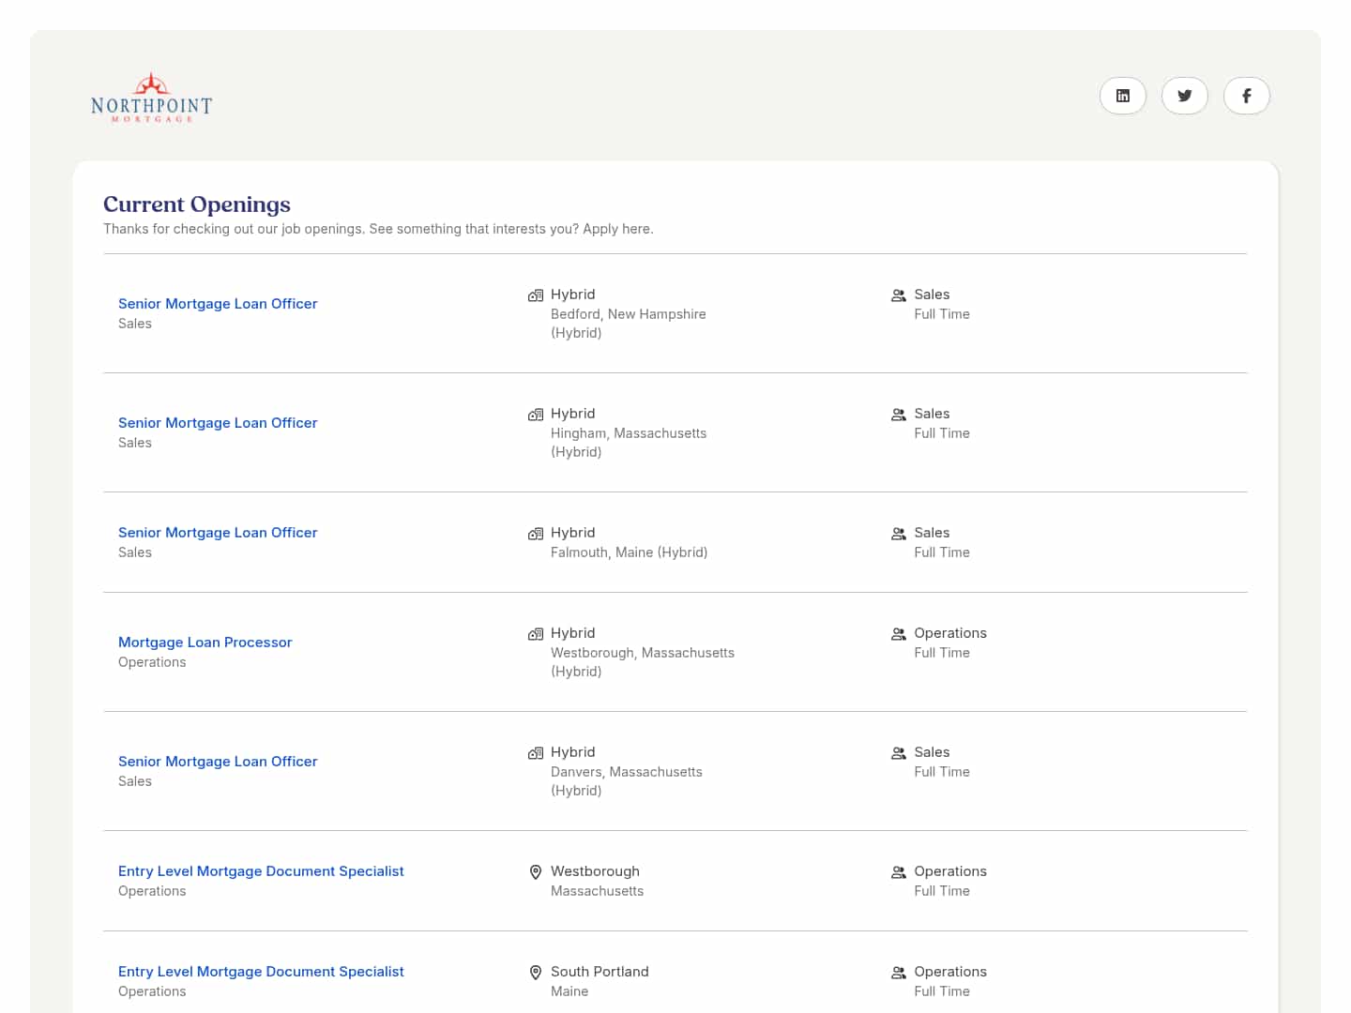The width and height of the screenshot is (1351, 1013).
Task: View Senior Mortgage Loan Officer Falmouth job
Action: pyautogui.click(x=218, y=533)
